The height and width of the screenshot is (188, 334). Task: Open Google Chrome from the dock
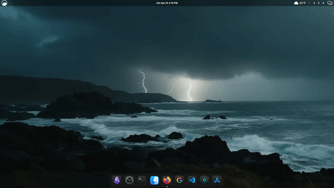pos(179,180)
